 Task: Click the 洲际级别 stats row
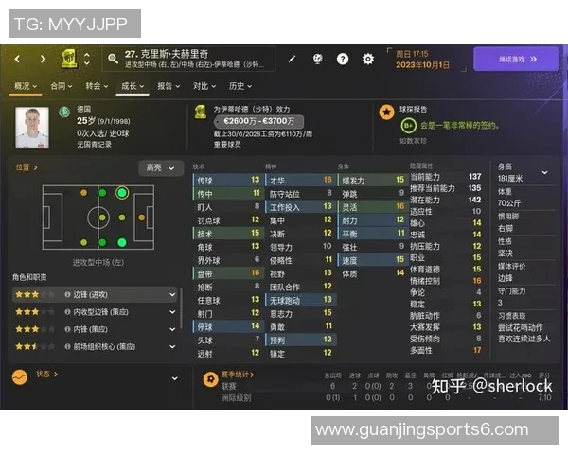(386, 398)
